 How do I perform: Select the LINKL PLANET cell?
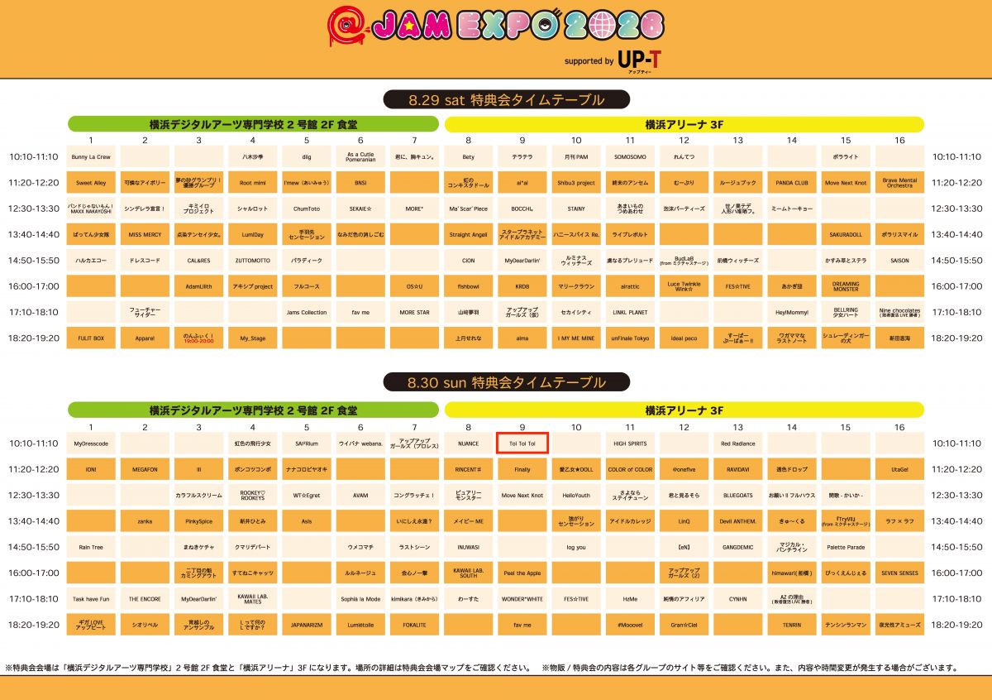point(630,313)
